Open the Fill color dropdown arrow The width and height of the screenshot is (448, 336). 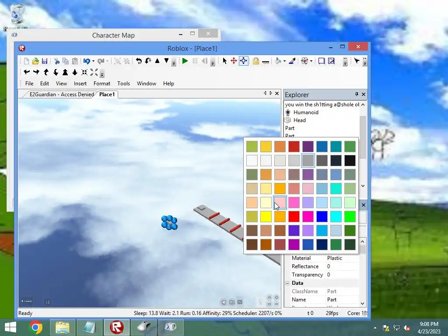point(284,61)
